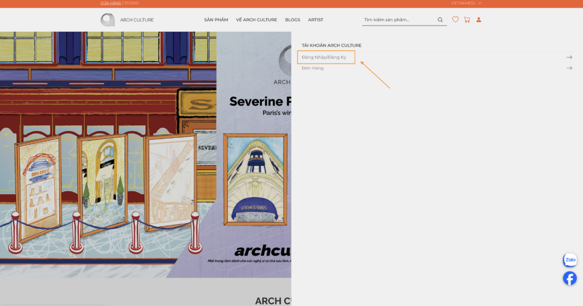The width and height of the screenshot is (583, 306).
Task: Click arrow next to Đơn Hàng
Action: point(569,68)
